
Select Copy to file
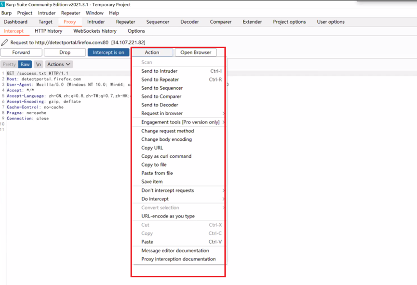179,165
